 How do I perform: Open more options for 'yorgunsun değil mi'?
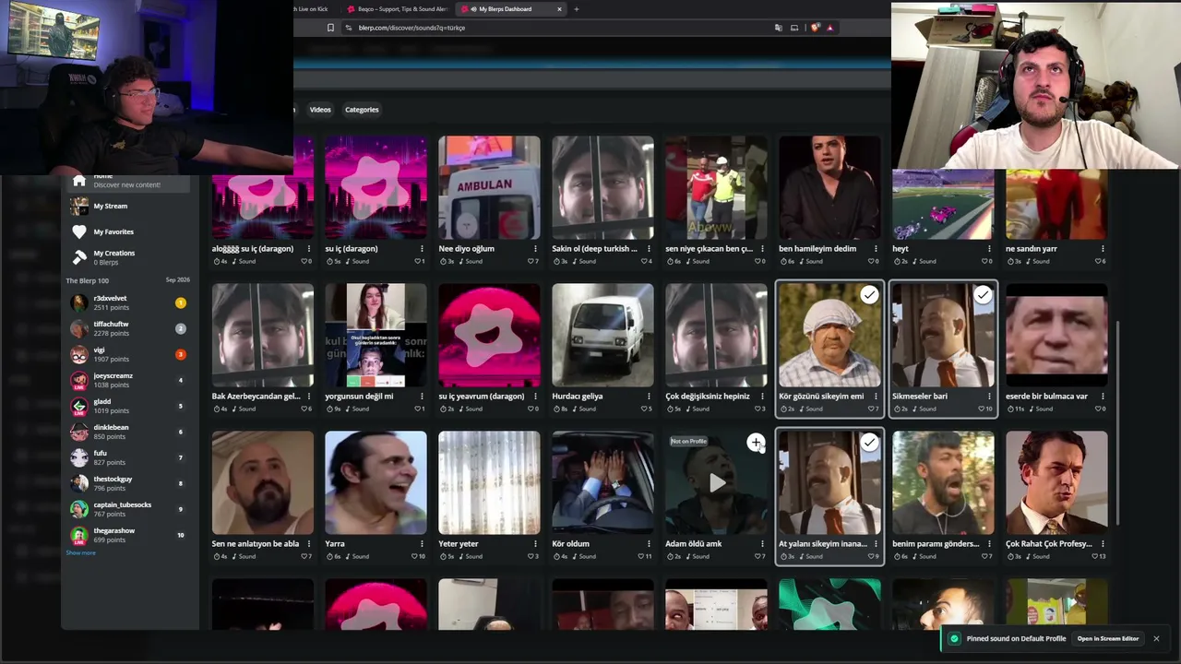(422, 396)
